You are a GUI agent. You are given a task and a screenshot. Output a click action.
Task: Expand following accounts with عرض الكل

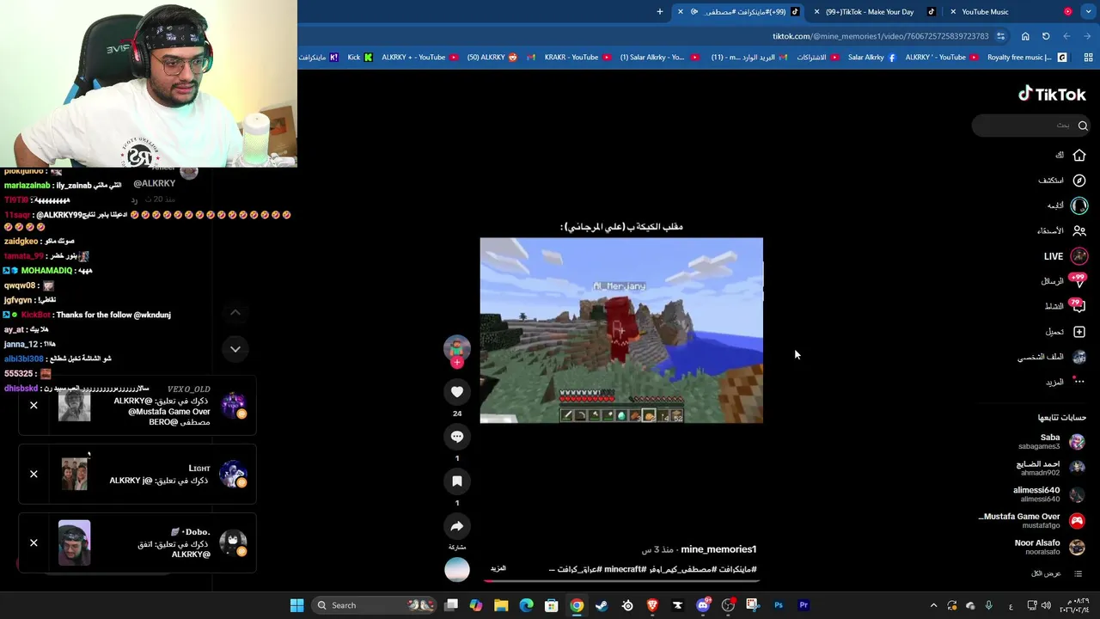point(1046,573)
